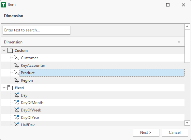The image size is (191, 140).
Task: Collapse the Fixed folder group
Action: click(x=4, y=88)
